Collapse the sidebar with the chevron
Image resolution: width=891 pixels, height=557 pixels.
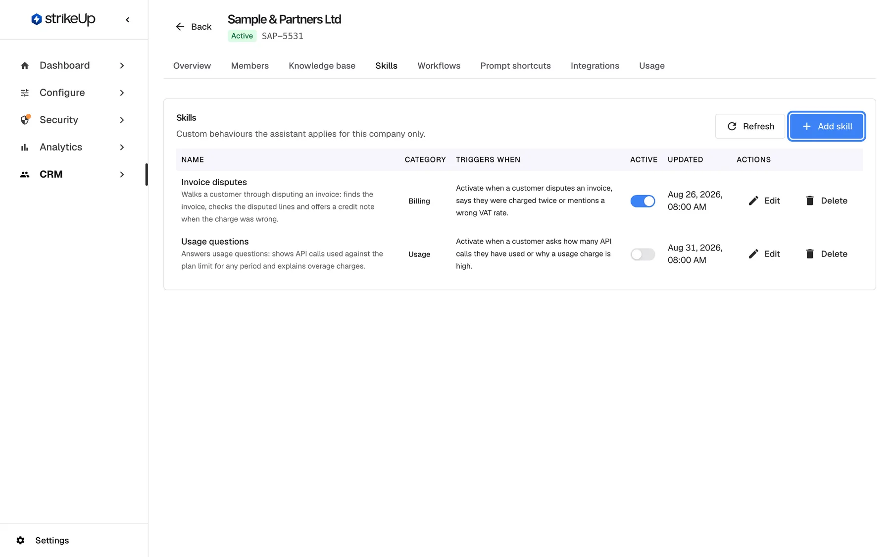click(128, 20)
